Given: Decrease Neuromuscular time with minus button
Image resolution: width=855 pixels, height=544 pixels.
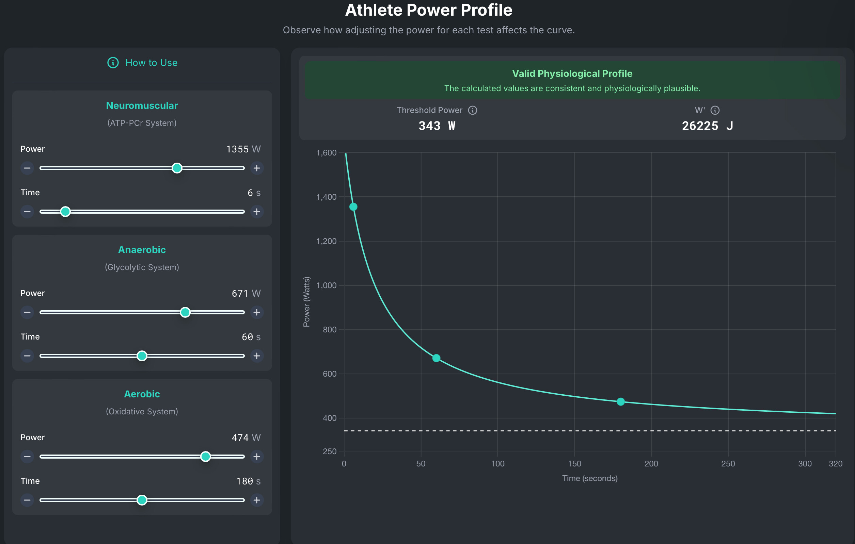Looking at the screenshot, I should [x=27, y=212].
